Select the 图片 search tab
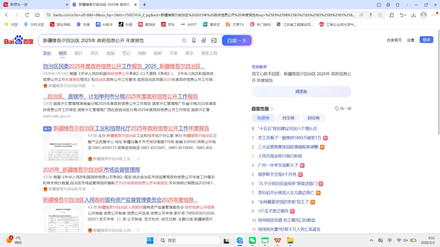Image resolution: width=440 pixels, height=247 pixels. click(79, 53)
